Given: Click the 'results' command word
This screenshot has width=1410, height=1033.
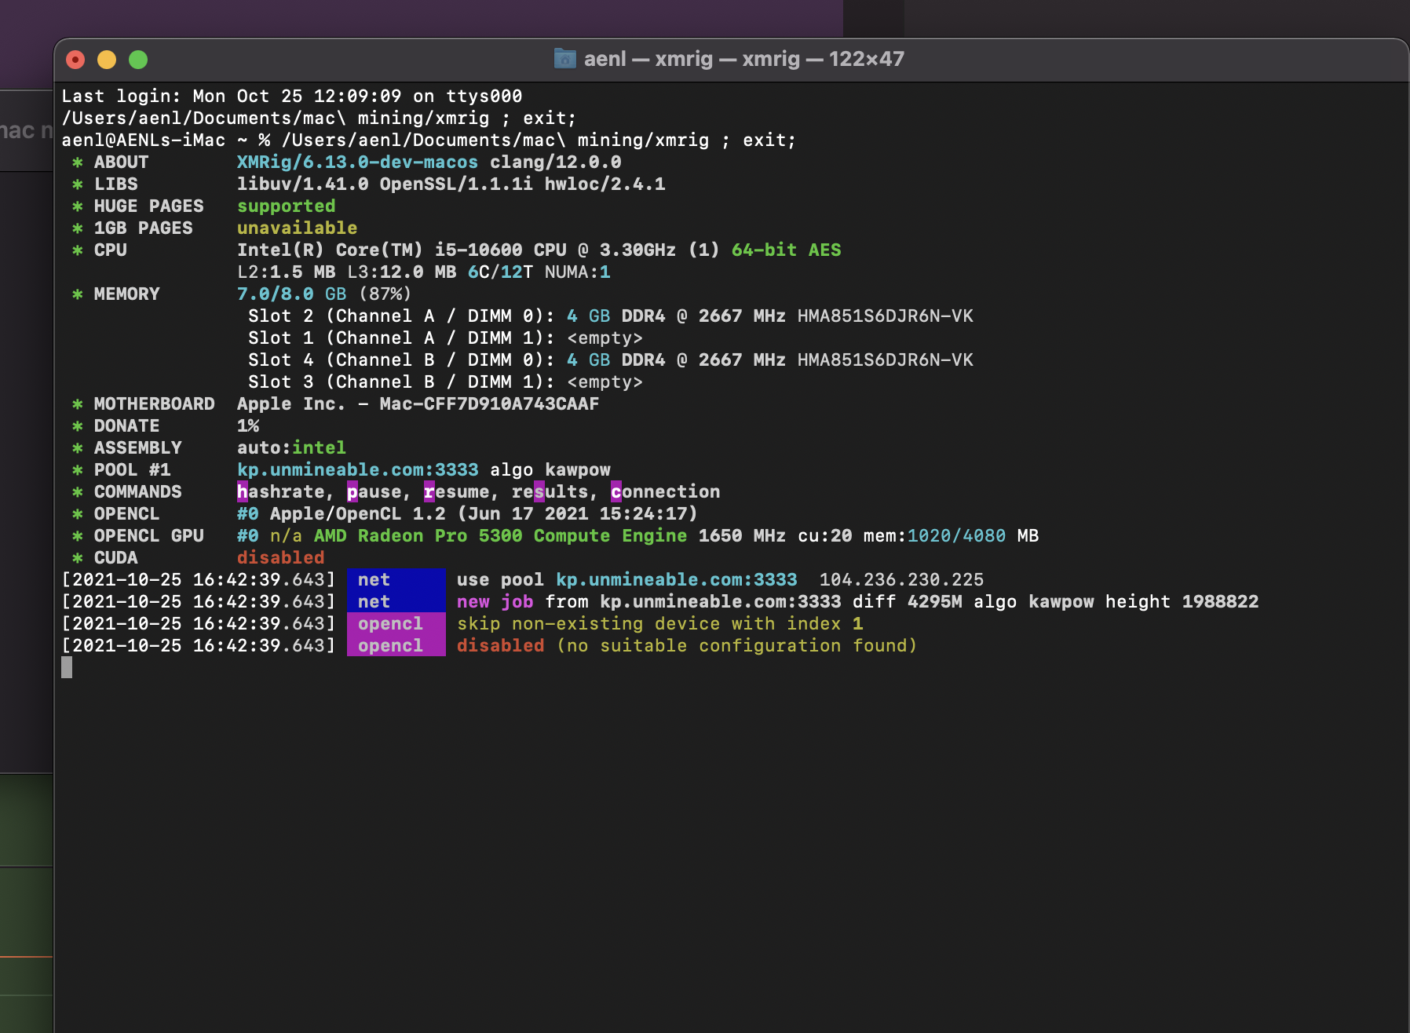Looking at the screenshot, I should 550,492.
